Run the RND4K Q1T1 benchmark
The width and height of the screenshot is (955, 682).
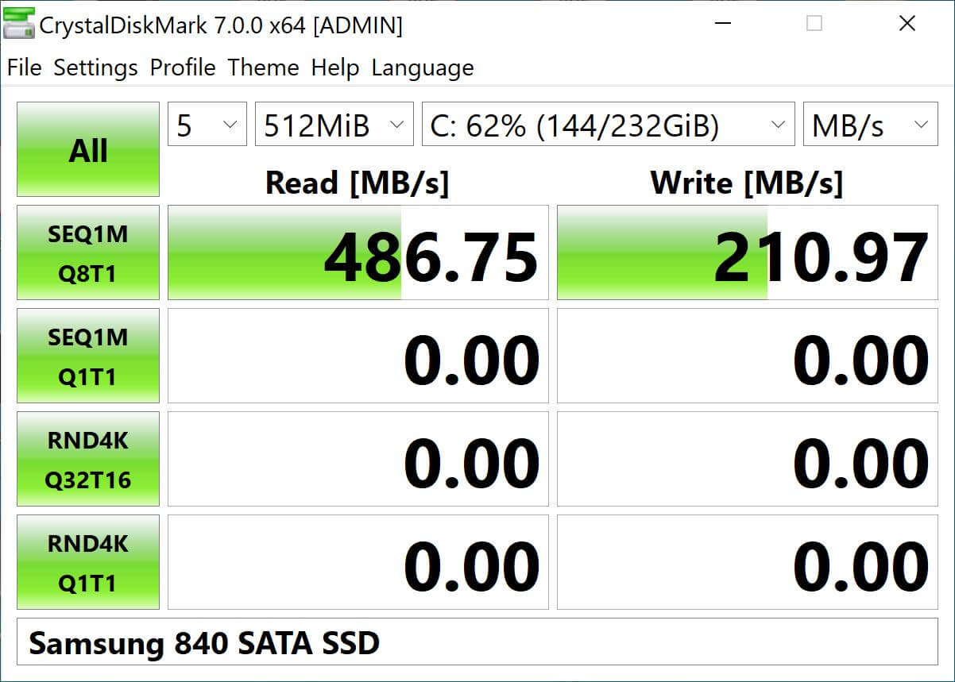(x=87, y=562)
